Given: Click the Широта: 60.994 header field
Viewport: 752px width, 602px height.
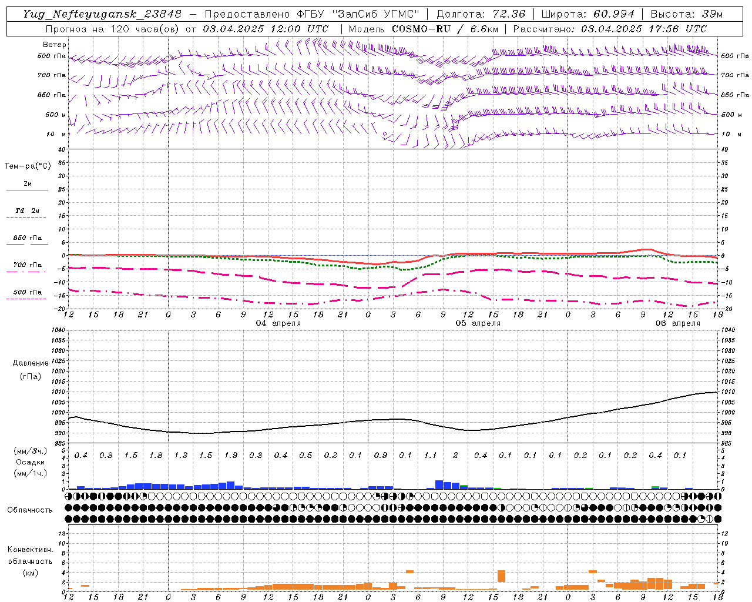Looking at the screenshot, I should [587, 14].
